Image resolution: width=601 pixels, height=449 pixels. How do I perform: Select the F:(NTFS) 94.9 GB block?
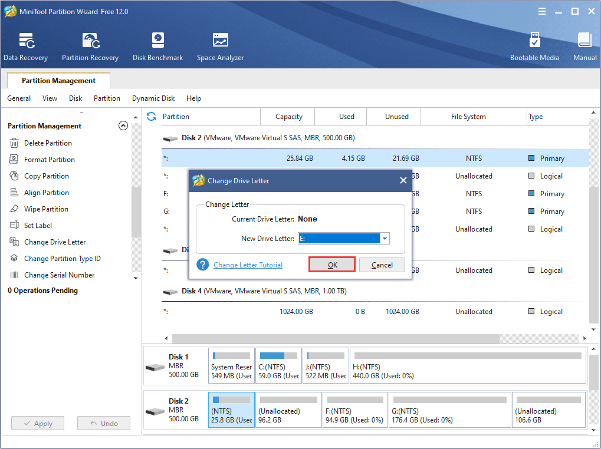point(355,410)
